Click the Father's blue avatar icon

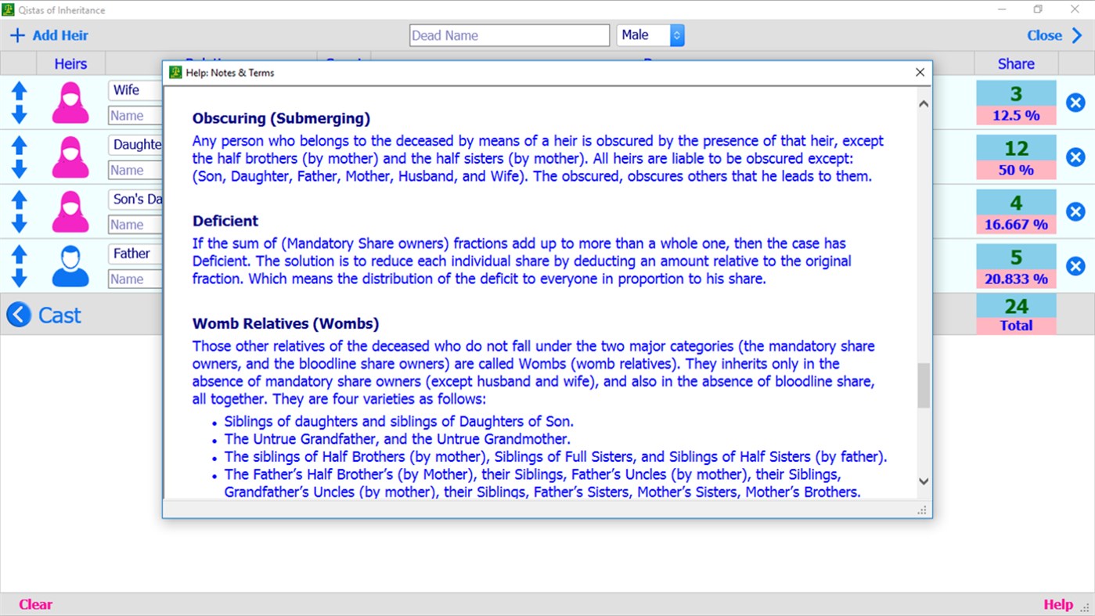(70, 265)
